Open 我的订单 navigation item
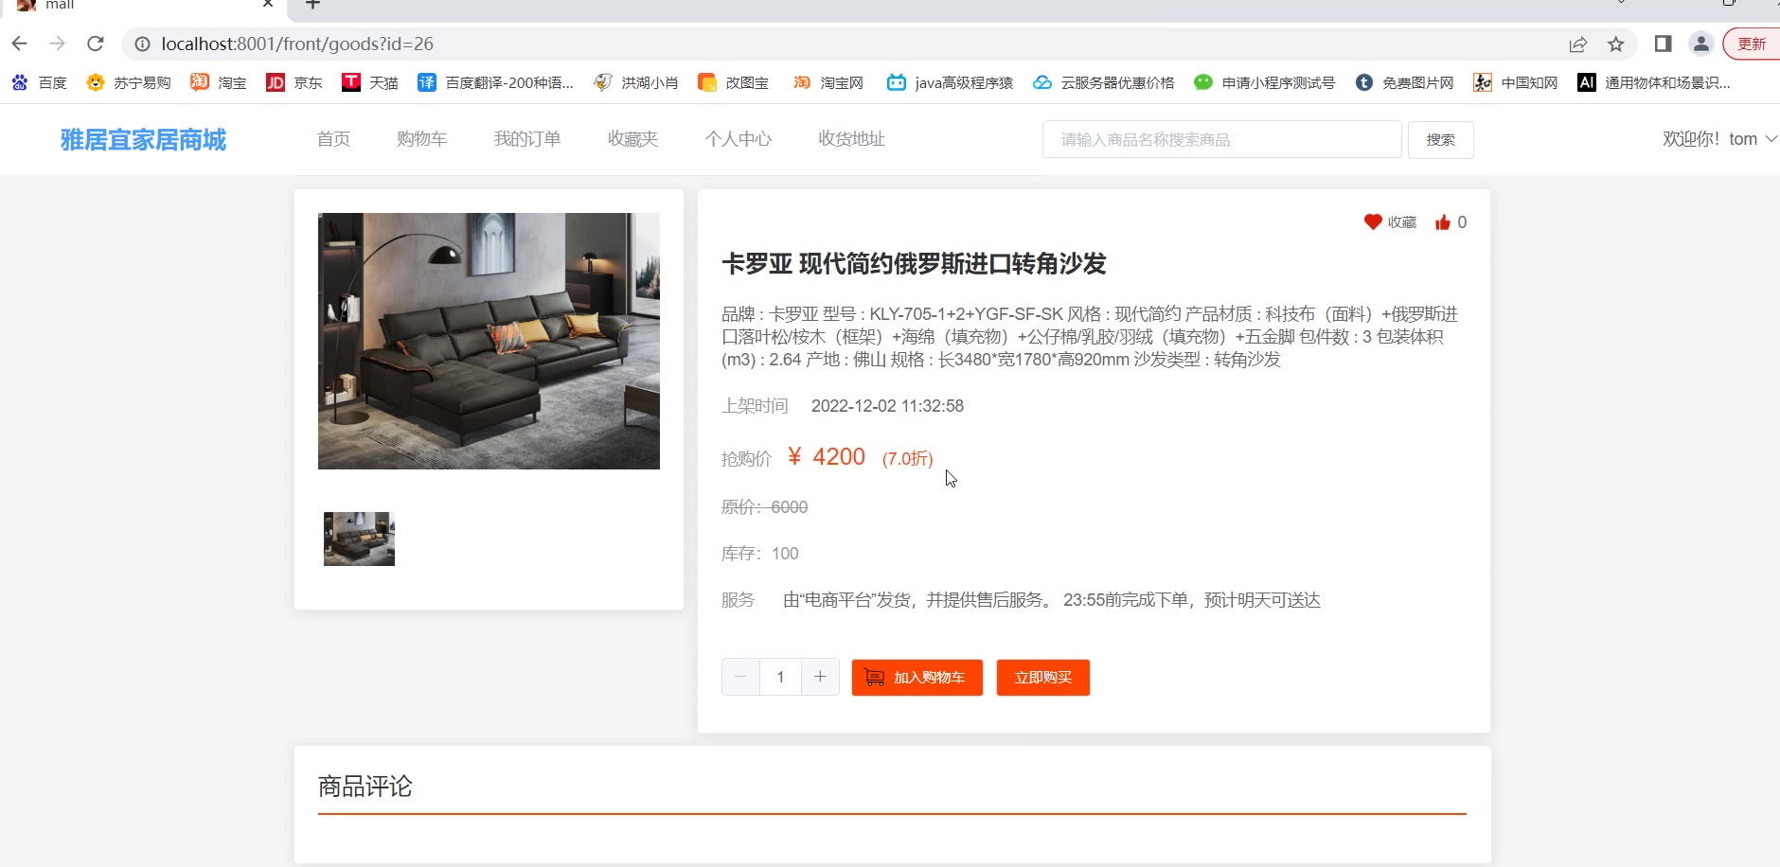 tap(527, 139)
